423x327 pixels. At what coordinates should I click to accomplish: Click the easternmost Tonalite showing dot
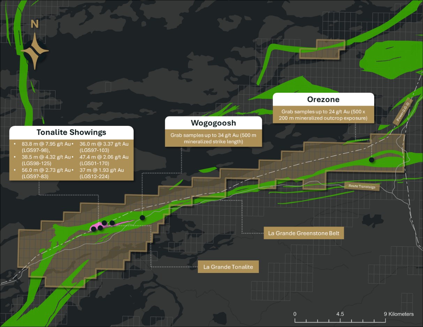tap(112, 223)
